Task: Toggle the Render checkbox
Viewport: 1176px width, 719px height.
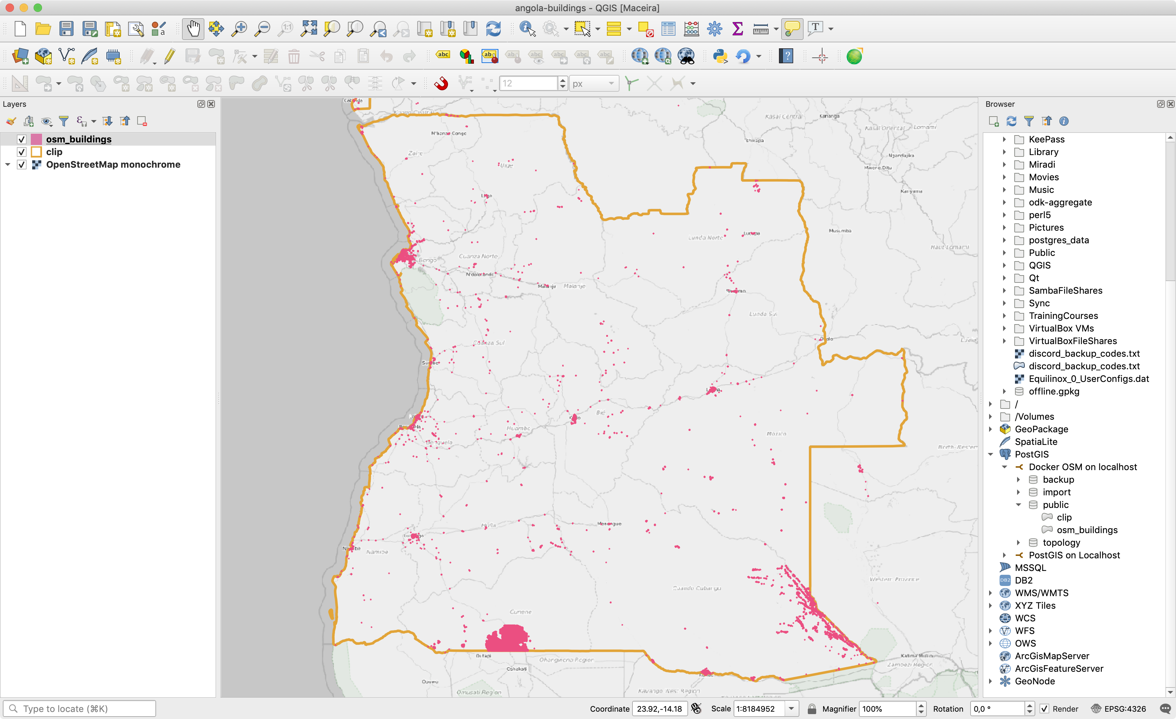Action: click(1045, 708)
